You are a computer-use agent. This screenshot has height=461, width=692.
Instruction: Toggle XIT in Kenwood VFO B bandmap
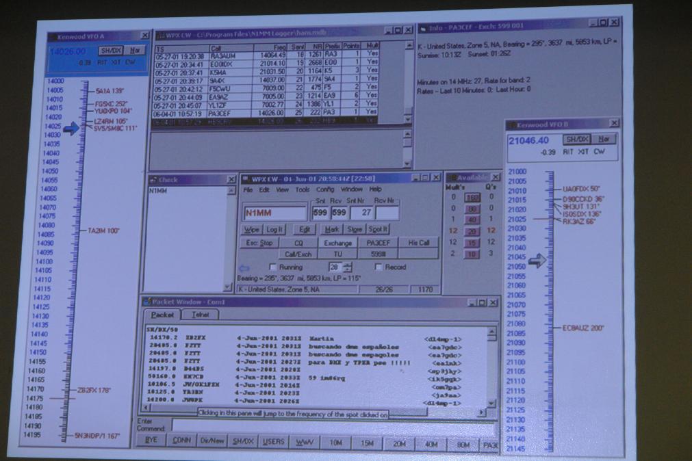583,152
